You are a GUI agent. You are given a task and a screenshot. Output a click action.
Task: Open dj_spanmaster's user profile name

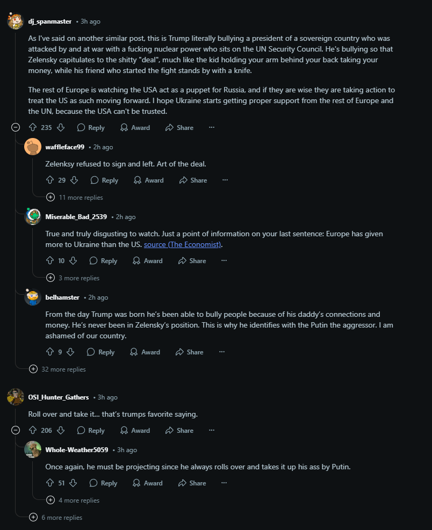50,21
